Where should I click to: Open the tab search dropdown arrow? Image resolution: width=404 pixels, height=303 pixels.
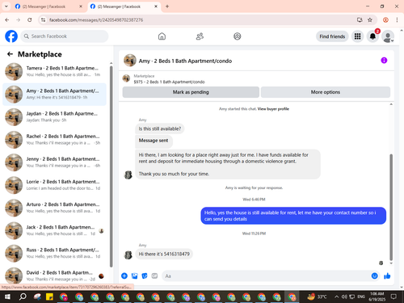coord(6,6)
